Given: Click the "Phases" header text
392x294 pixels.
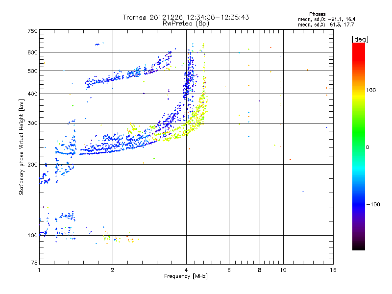Looking at the screenshot, I should click(x=317, y=14).
